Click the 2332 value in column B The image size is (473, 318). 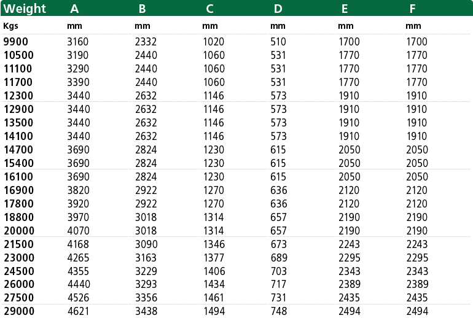coord(146,42)
